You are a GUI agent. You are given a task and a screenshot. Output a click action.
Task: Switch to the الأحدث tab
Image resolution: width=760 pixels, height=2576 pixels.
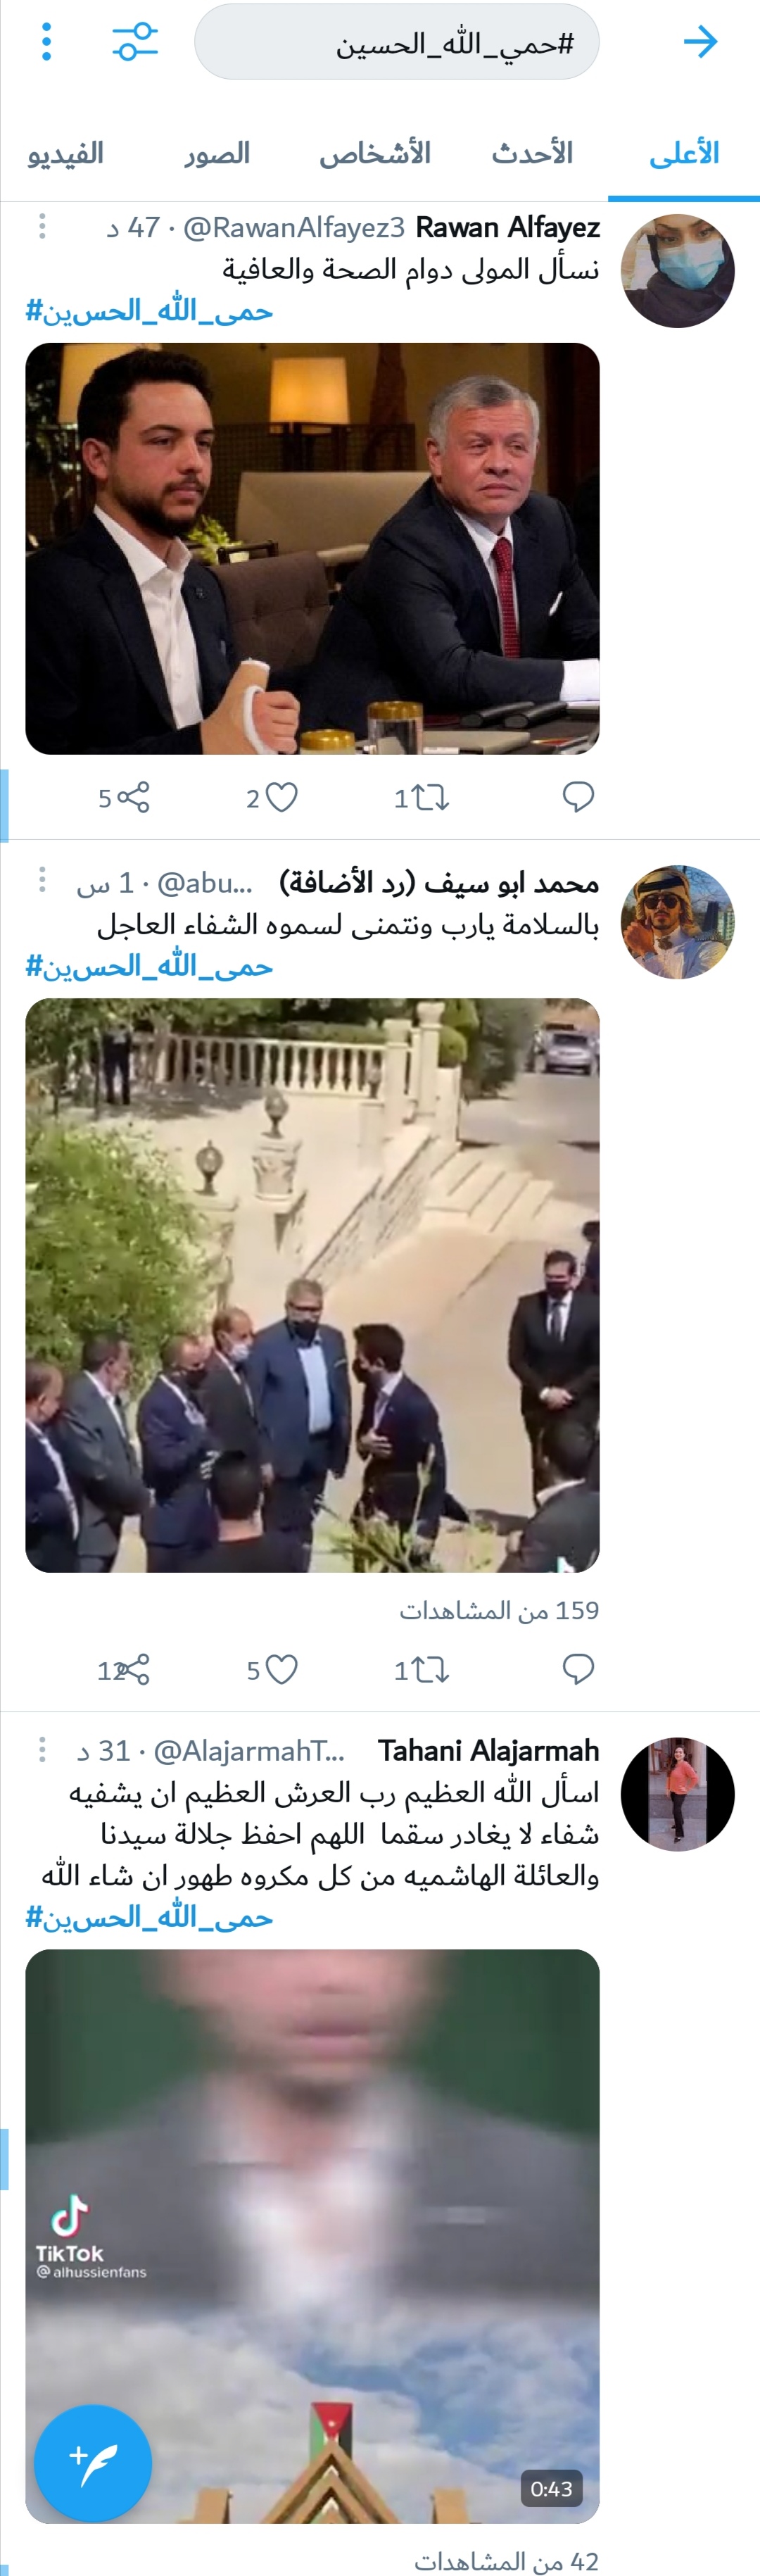(x=532, y=153)
